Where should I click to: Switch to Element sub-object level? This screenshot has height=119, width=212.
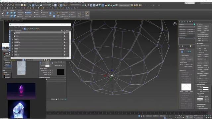[x=190, y=52]
